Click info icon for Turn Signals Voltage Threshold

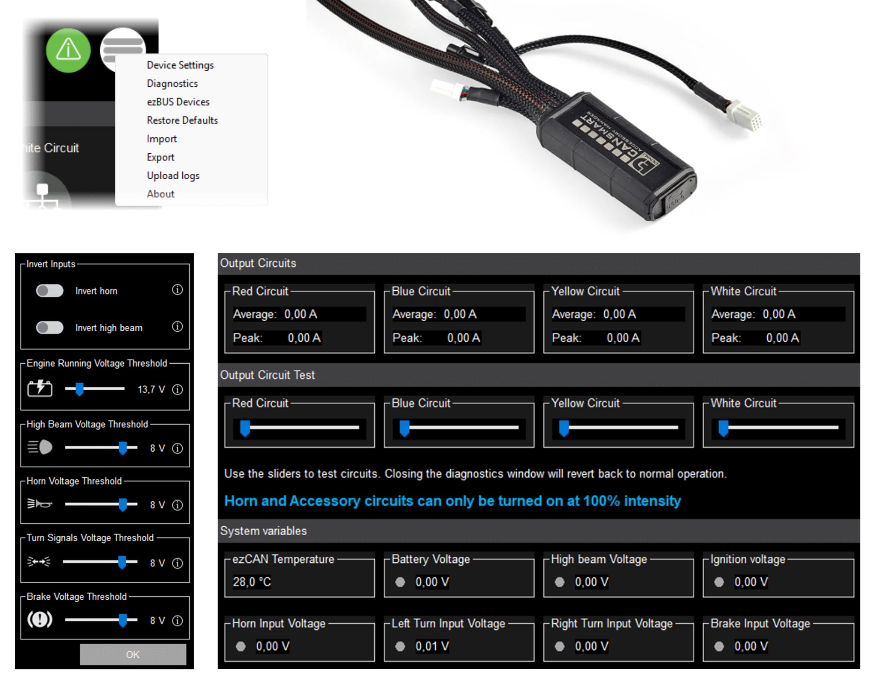pos(177,563)
